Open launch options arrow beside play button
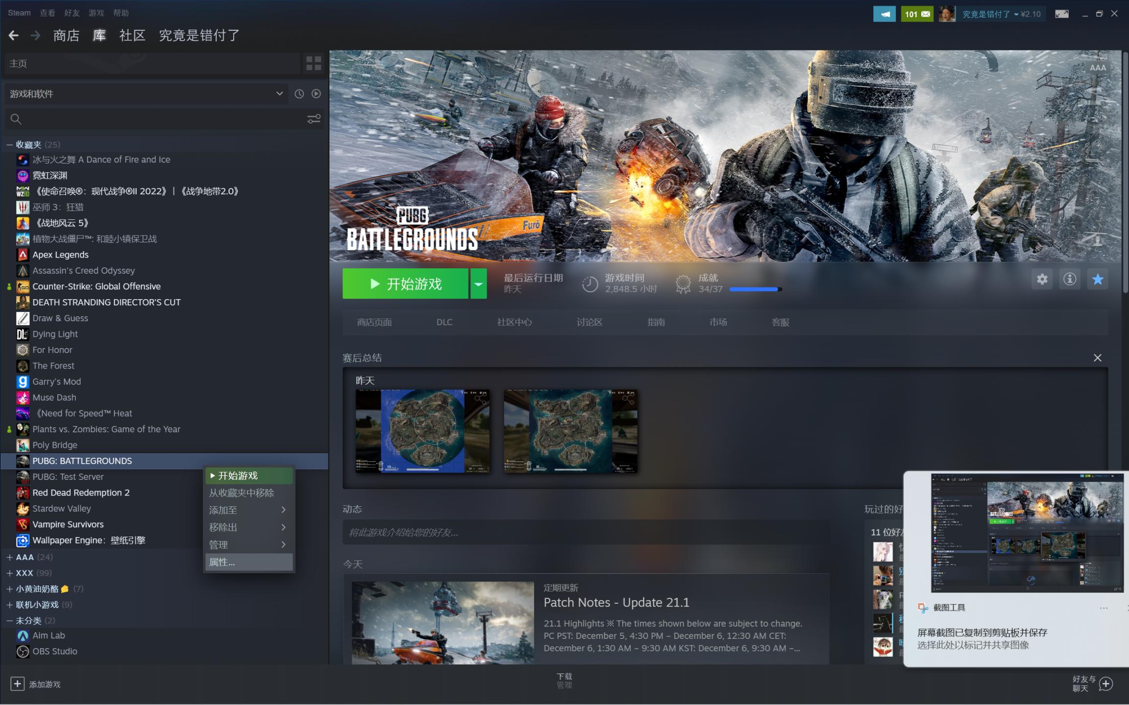1129x705 pixels. (478, 283)
